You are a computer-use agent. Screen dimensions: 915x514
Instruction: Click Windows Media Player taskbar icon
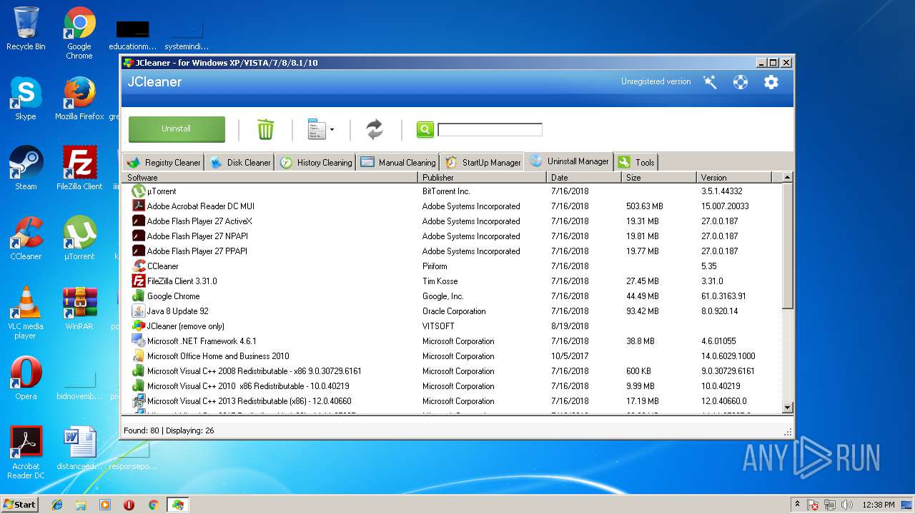tap(105, 505)
